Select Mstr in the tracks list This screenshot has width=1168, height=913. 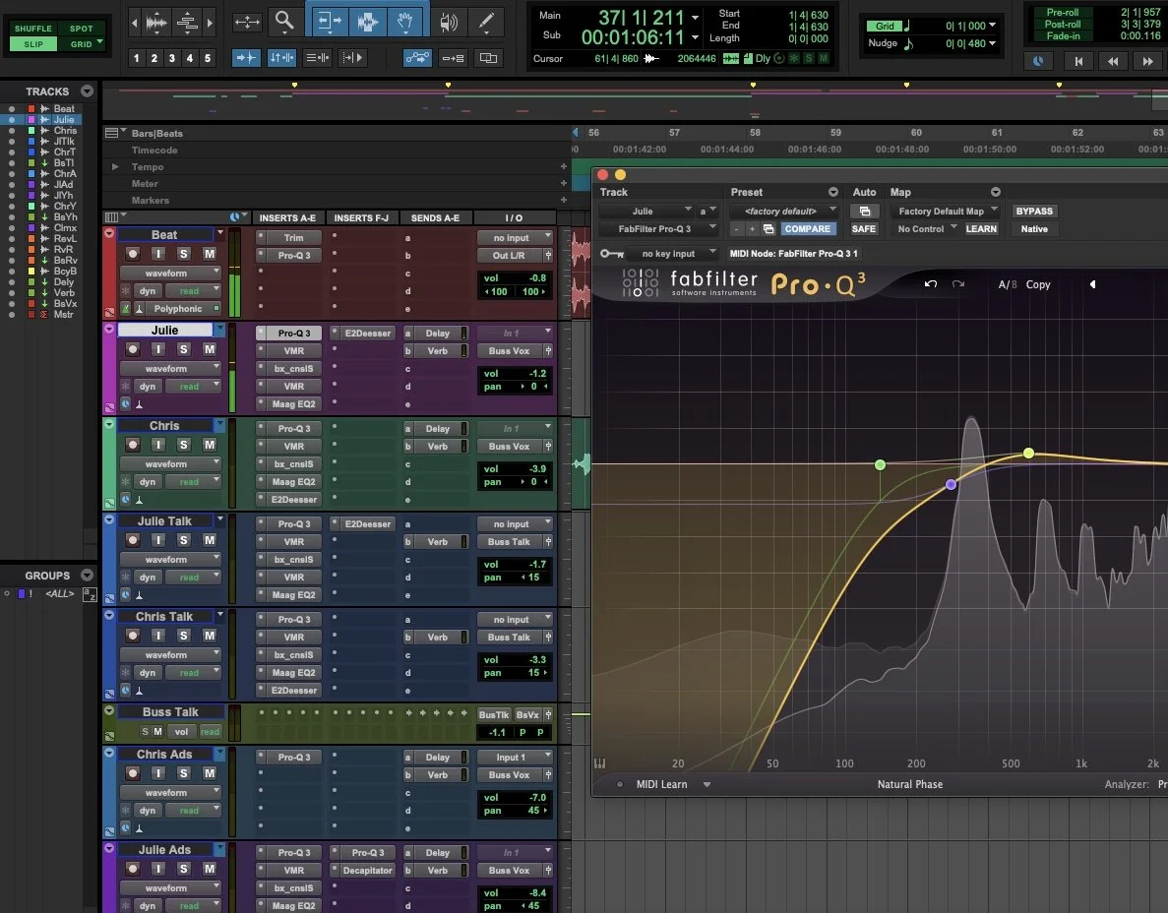pyautogui.click(x=63, y=314)
